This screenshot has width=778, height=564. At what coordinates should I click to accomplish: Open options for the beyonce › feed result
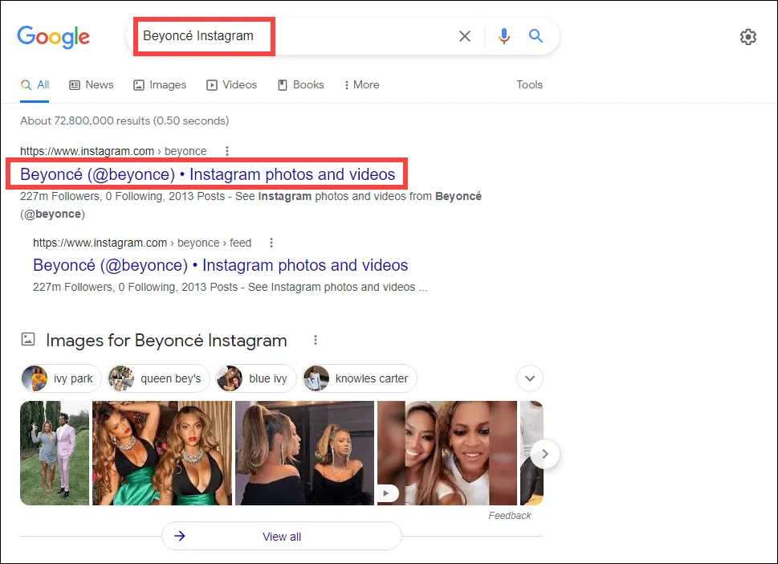tap(271, 243)
